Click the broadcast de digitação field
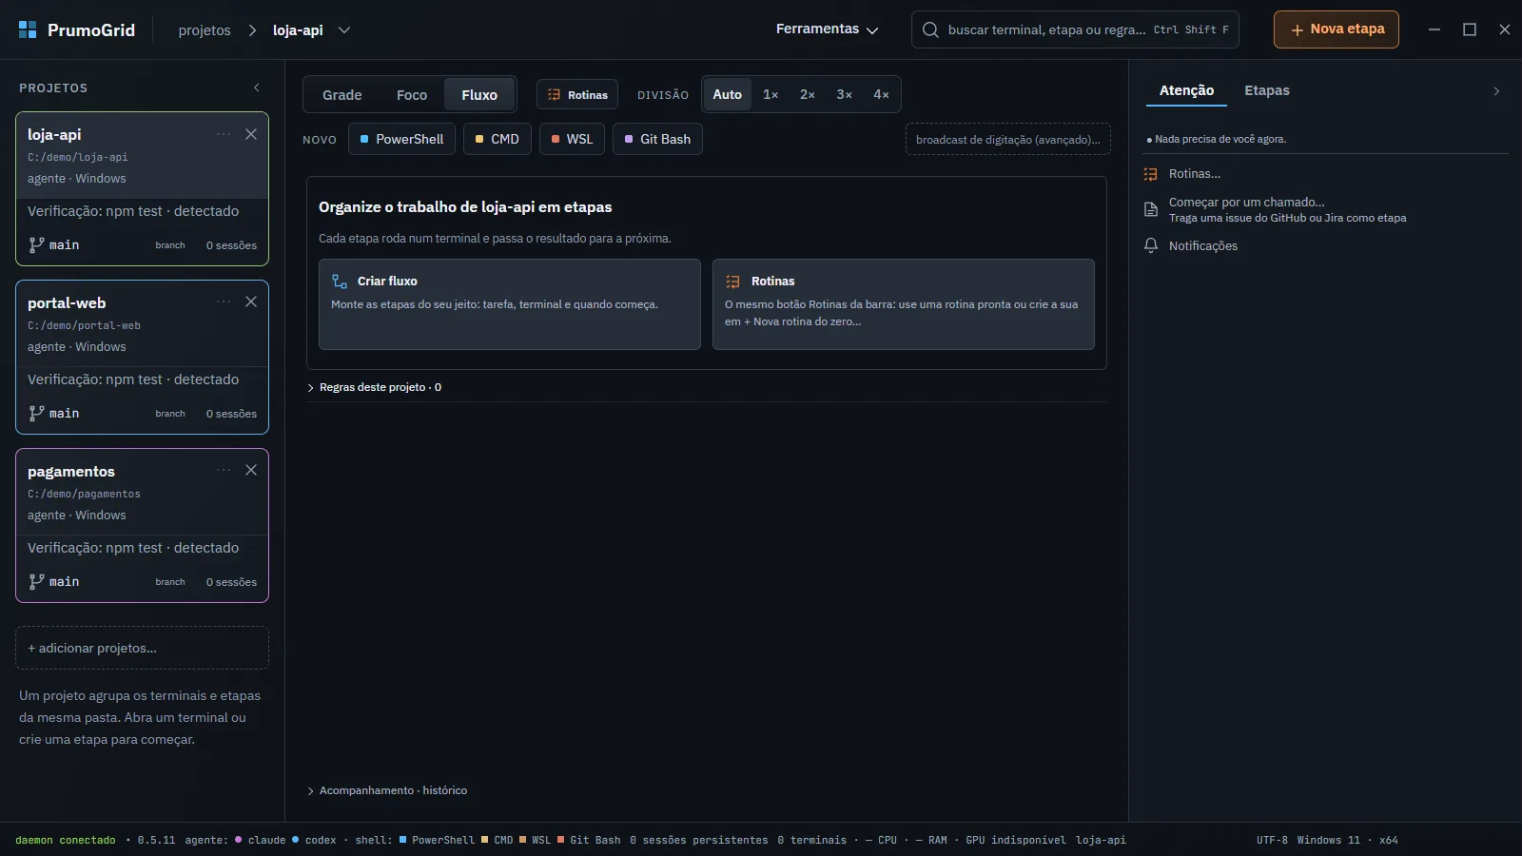Screen dimensions: 1522x856 (x=1008, y=139)
